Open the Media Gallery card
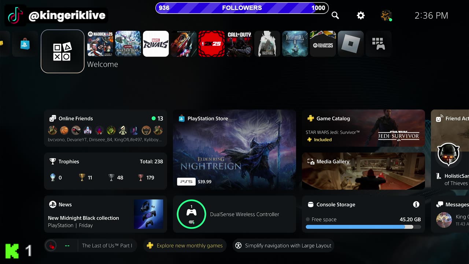 [363, 171]
